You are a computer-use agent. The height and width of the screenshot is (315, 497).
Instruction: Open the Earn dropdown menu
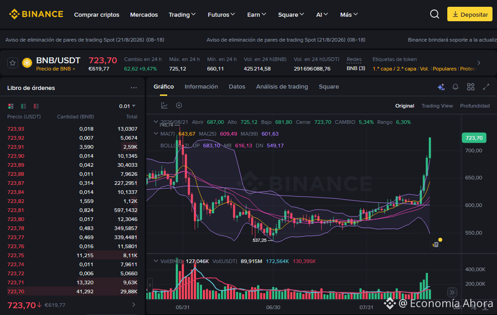tap(257, 14)
